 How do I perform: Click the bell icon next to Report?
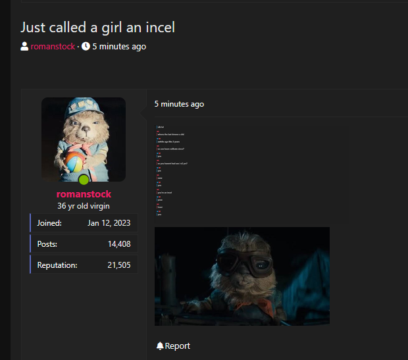(x=160, y=346)
